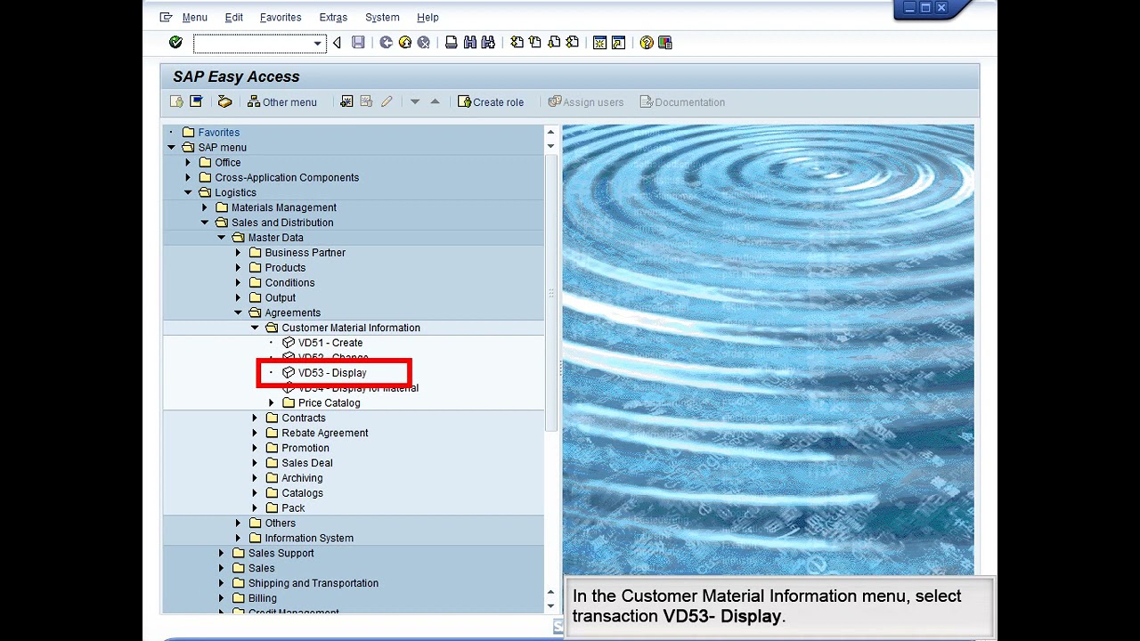Select the Shipping and Transportation folder
The image size is (1140, 641).
tap(313, 583)
